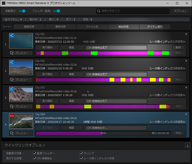Click file path Recorded video 04.ts
Screen dimensions: 192x164
[56, 118]
